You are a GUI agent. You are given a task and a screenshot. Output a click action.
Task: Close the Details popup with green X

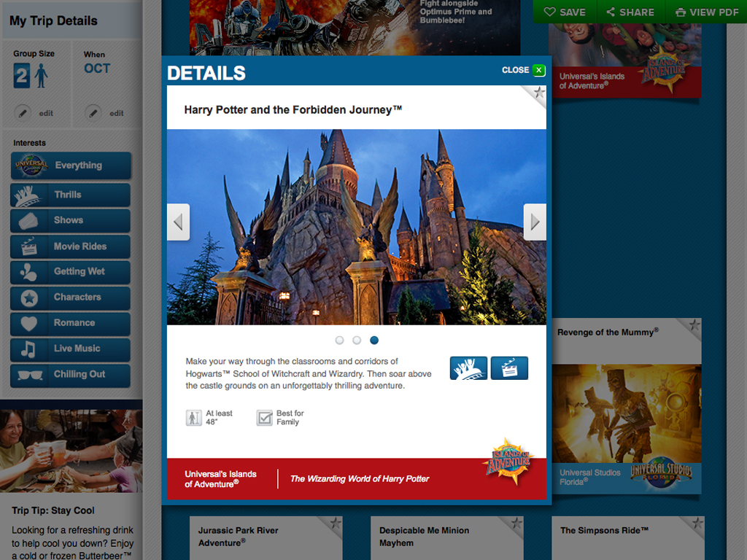538,70
